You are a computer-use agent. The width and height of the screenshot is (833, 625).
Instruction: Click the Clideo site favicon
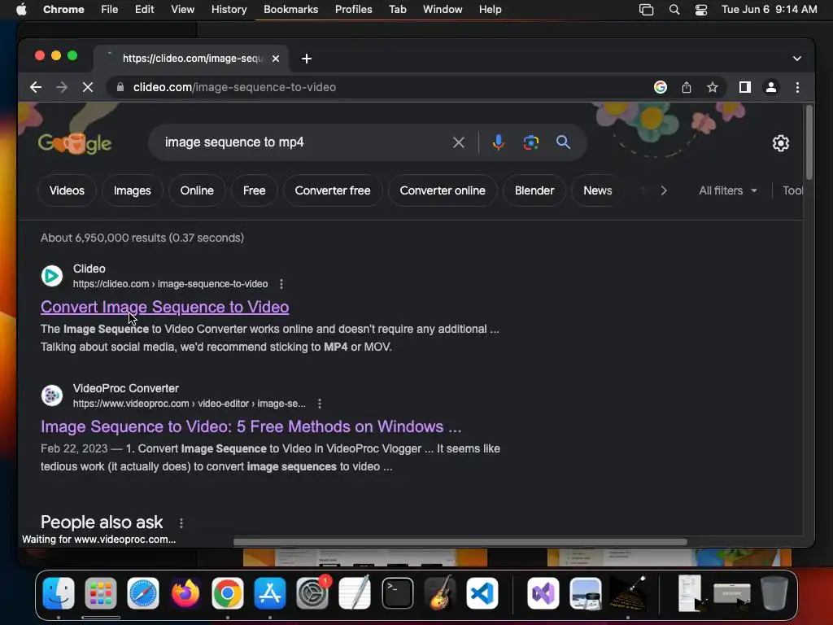(52, 276)
